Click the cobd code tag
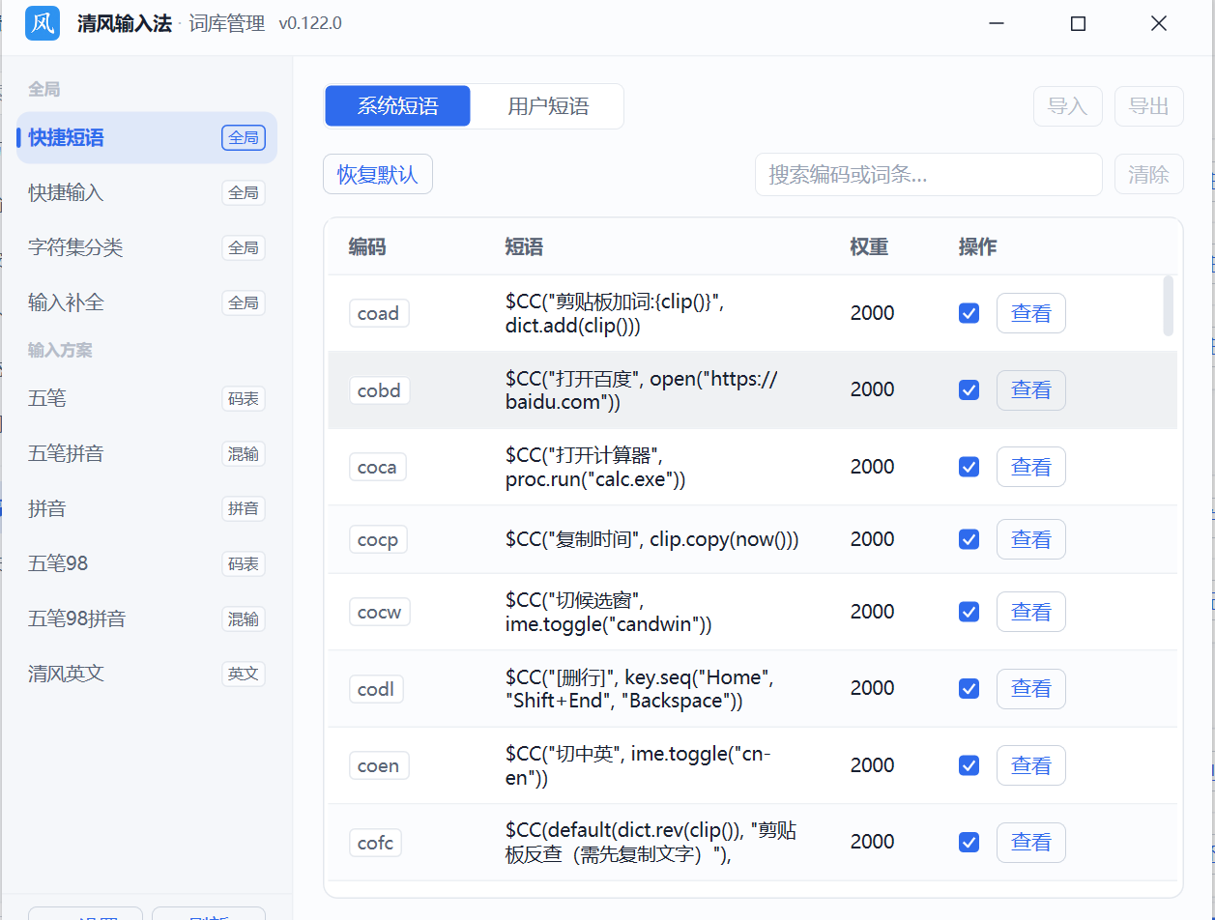This screenshot has height=920, width=1215. [x=380, y=390]
